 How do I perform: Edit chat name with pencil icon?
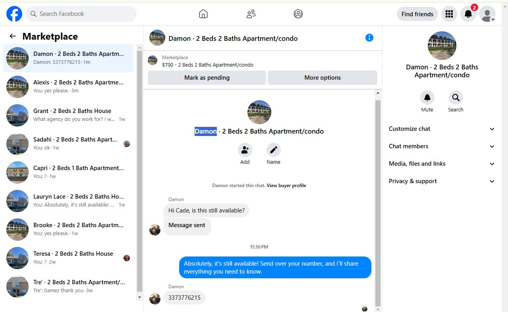click(274, 150)
